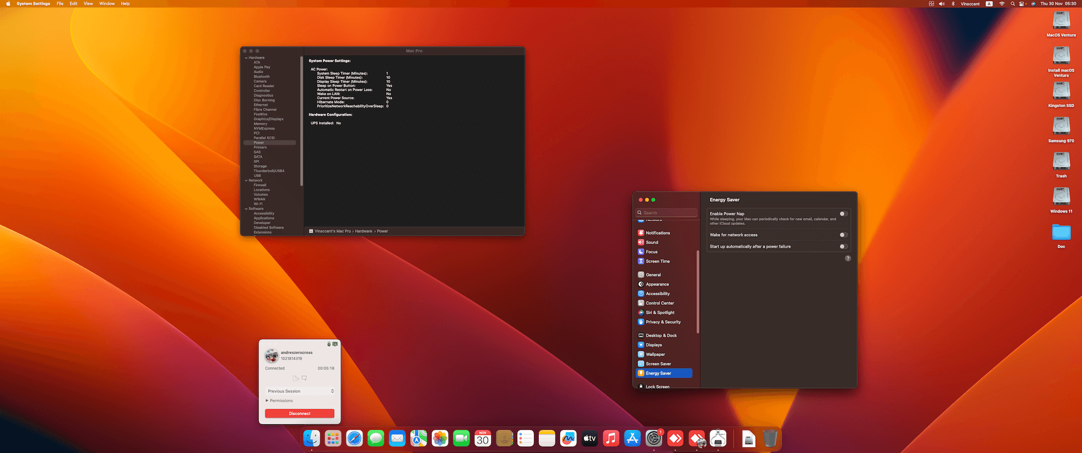1082x453 pixels.
Task: Select Storage in System Information sidebar
Action: [x=260, y=166]
